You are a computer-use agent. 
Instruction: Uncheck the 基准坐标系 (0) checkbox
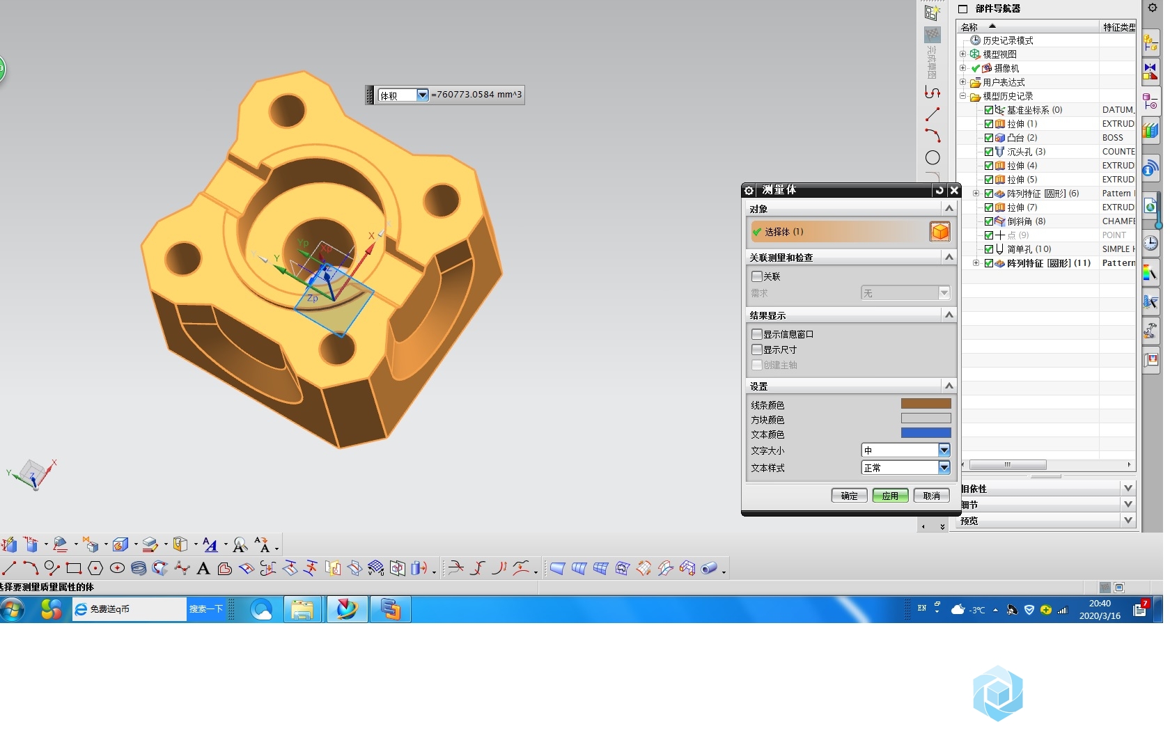click(989, 110)
